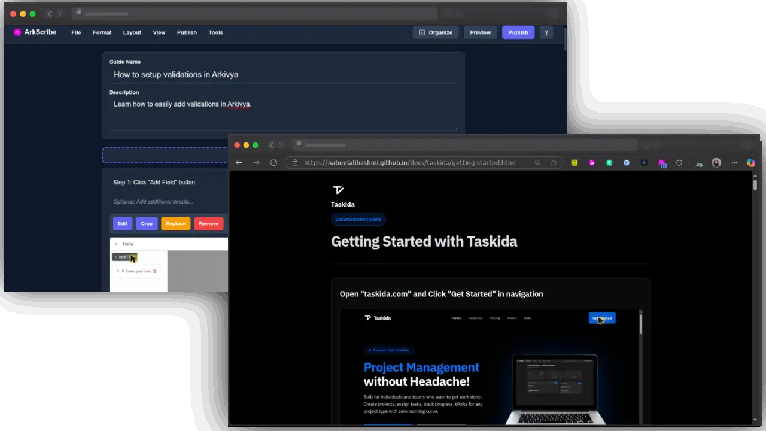Open the View menu in ArkScribe
The image size is (766, 431).
(x=159, y=32)
